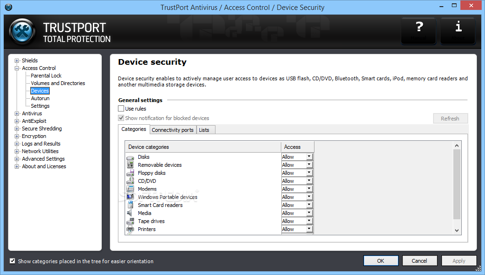Open the Media access dropdown

coord(309,213)
